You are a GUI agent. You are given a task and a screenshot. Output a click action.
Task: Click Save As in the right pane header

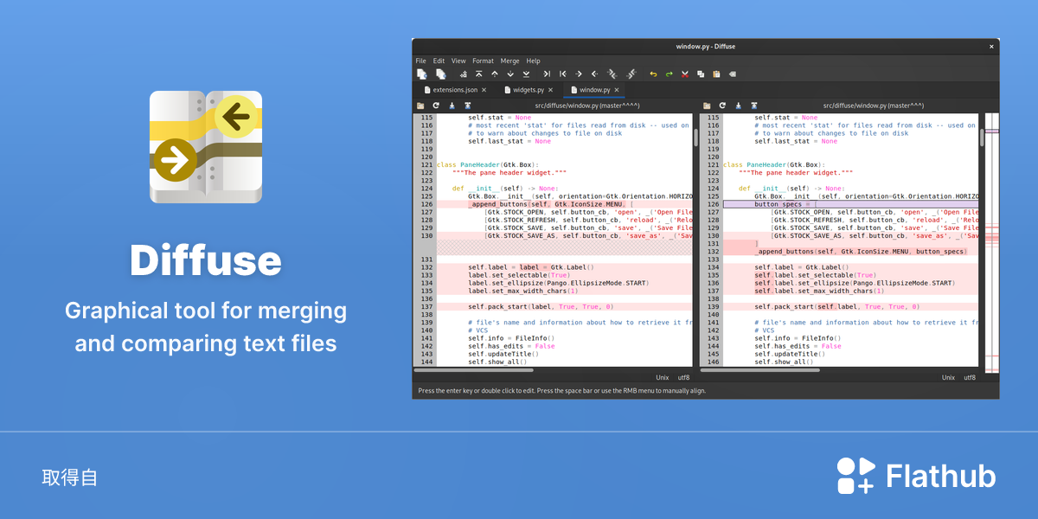click(x=753, y=106)
